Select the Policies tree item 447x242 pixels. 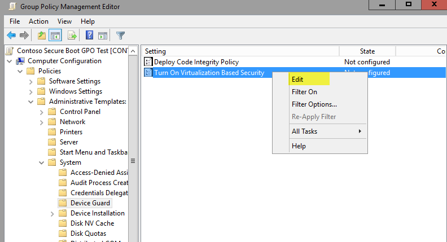coord(50,71)
